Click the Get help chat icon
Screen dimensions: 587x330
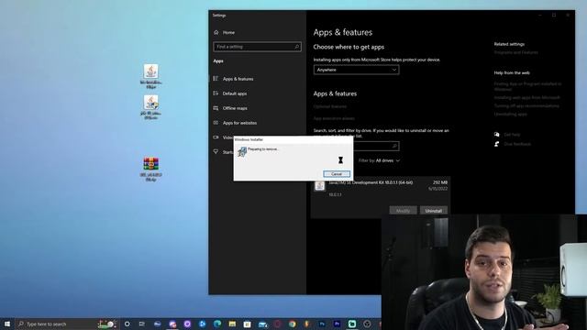pyautogui.click(x=497, y=135)
